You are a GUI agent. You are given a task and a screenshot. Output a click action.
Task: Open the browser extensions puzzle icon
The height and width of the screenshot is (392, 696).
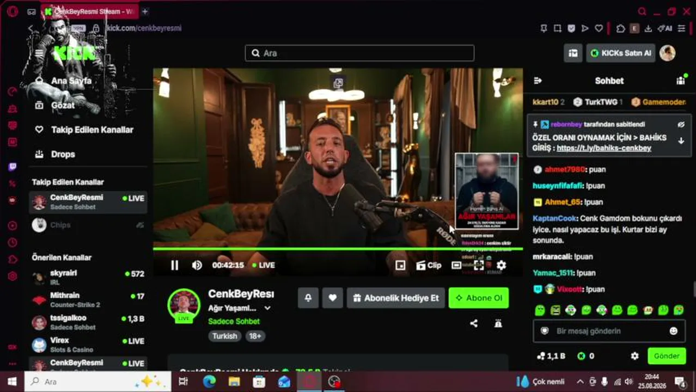pos(620,28)
